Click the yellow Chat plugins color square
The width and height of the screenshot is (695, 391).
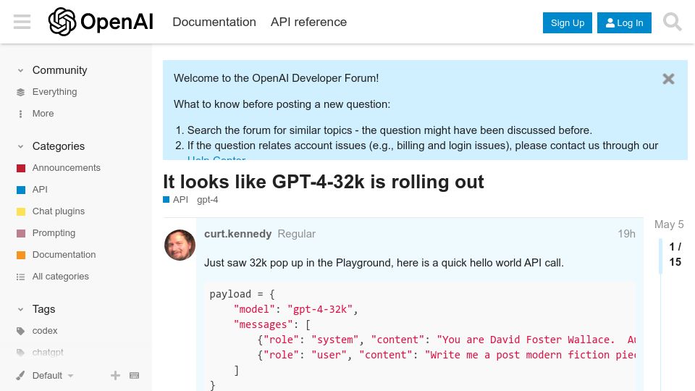click(x=21, y=211)
